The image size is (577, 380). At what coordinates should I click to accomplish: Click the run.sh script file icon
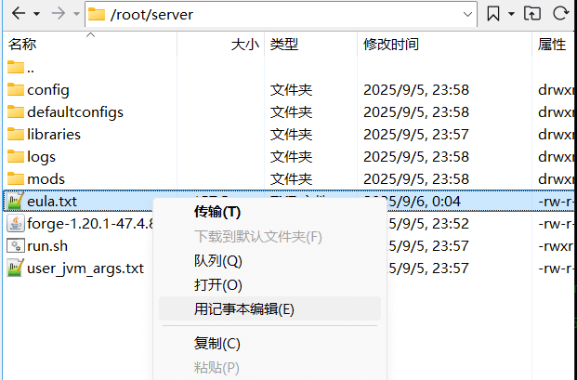coord(15,246)
